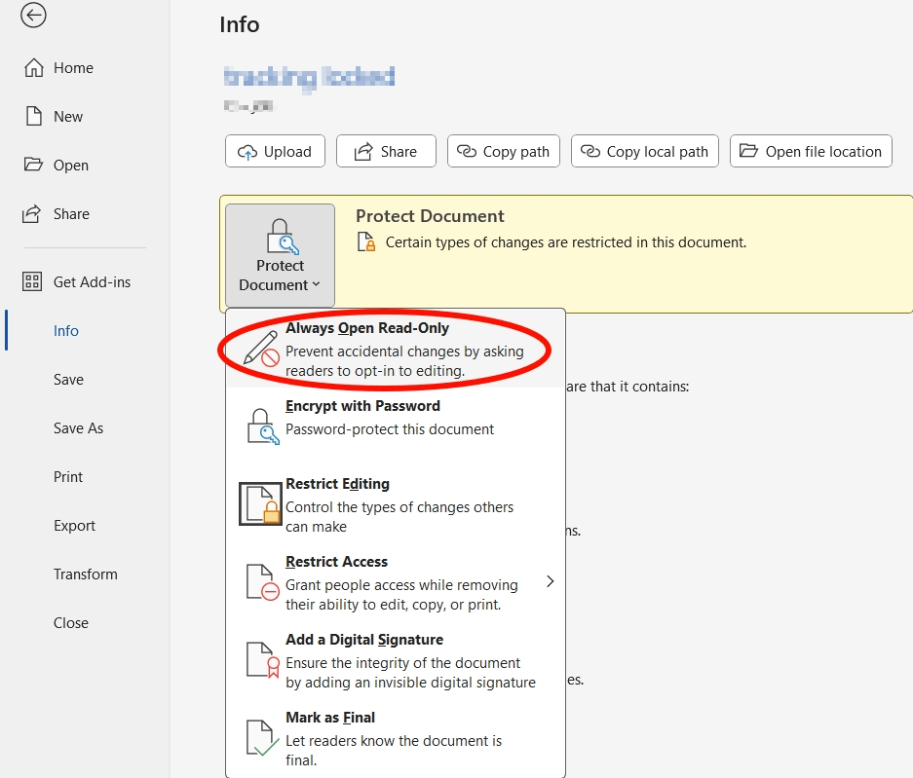Click the Add a Digital Signature ribbon icon
The width and height of the screenshot is (913, 778).
[259, 662]
